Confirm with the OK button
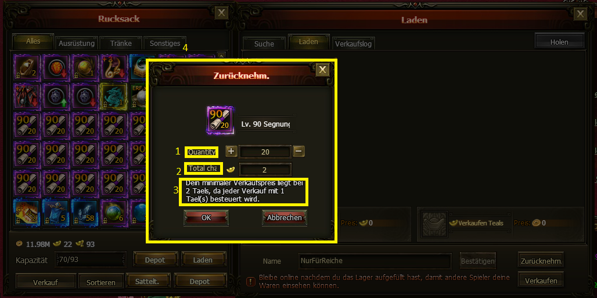Image resolution: width=597 pixels, height=298 pixels. [x=206, y=218]
